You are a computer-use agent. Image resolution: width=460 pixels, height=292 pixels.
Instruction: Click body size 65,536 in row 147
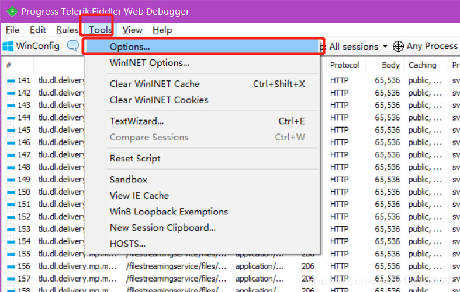(388, 155)
